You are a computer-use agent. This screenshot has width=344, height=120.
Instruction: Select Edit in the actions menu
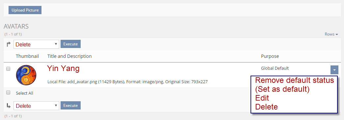(x=262, y=98)
